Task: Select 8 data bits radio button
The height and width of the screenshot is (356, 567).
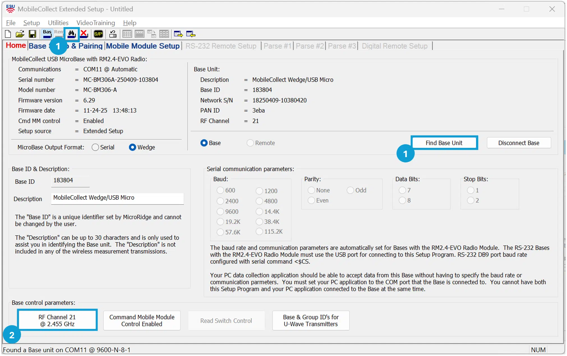Action: pos(402,200)
